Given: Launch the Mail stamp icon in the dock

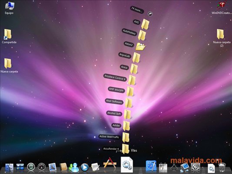Looking at the screenshot, I should tap(53, 167).
